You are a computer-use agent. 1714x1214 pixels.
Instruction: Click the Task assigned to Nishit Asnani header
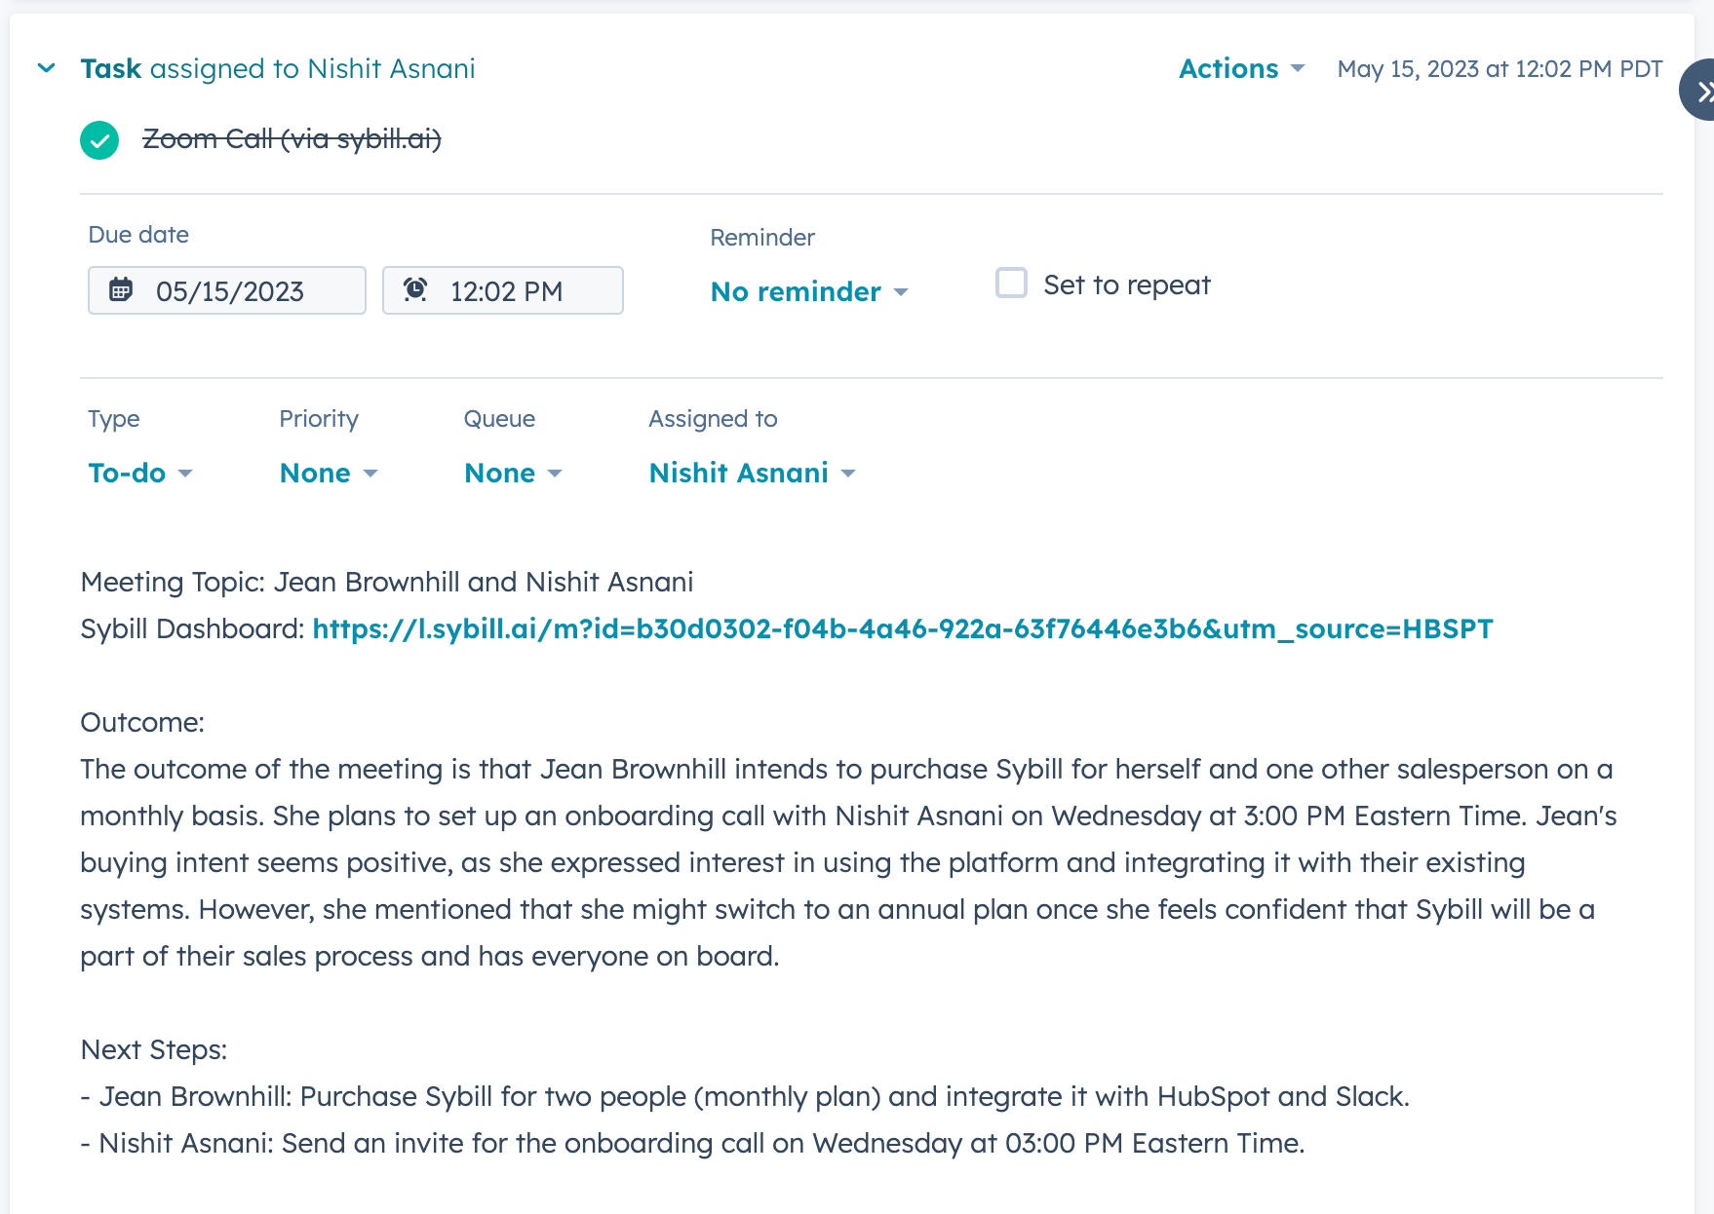tap(278, 69)
